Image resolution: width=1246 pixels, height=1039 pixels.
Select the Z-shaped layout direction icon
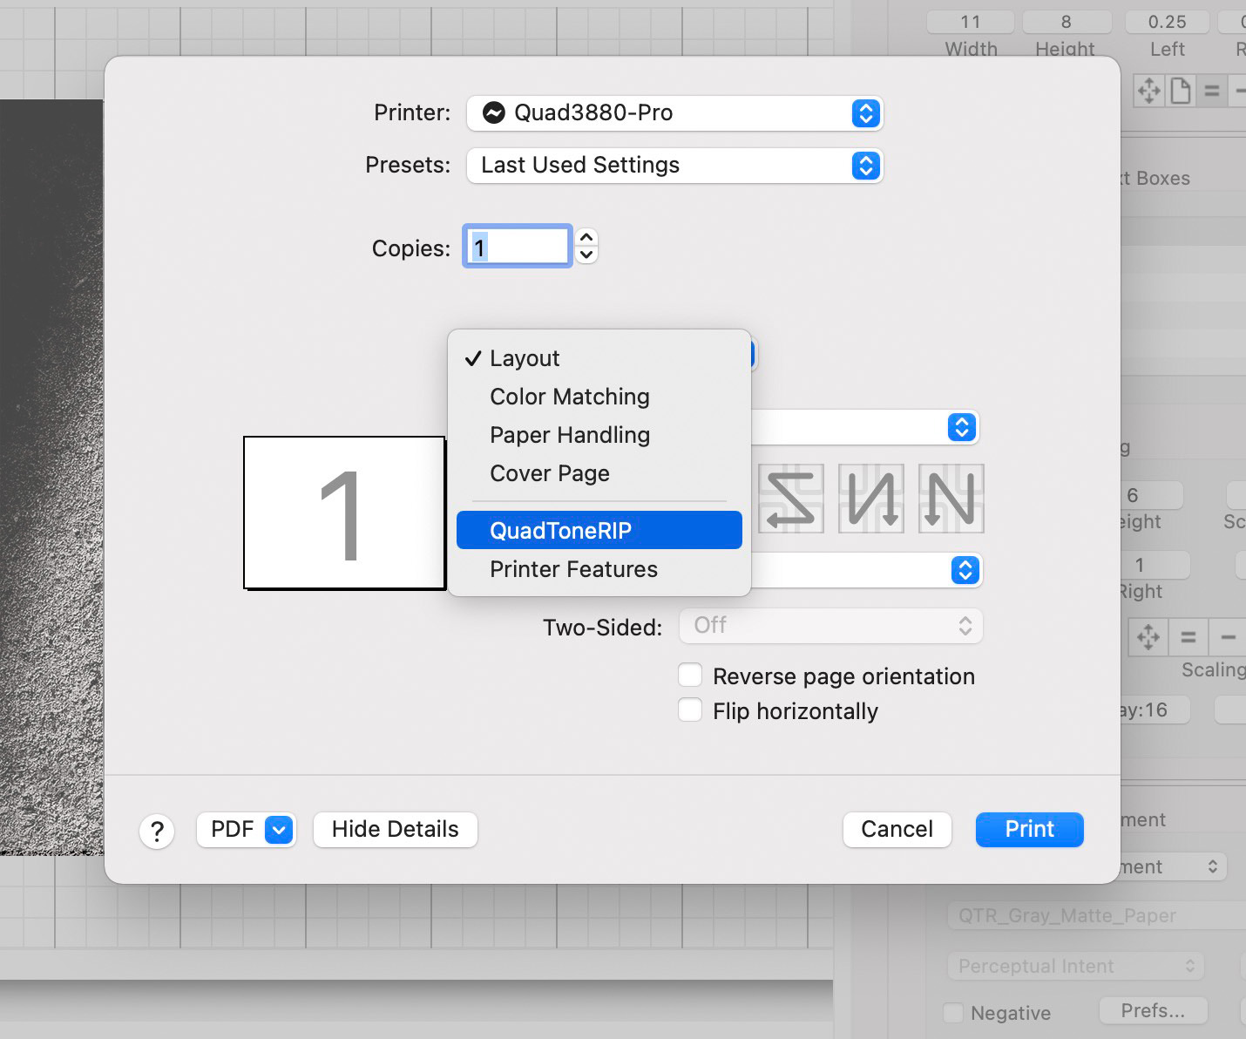tap(790, 499)
